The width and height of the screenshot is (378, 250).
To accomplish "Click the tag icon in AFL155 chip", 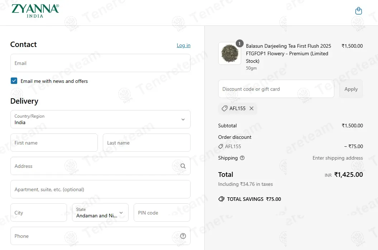I will [224, 108].
